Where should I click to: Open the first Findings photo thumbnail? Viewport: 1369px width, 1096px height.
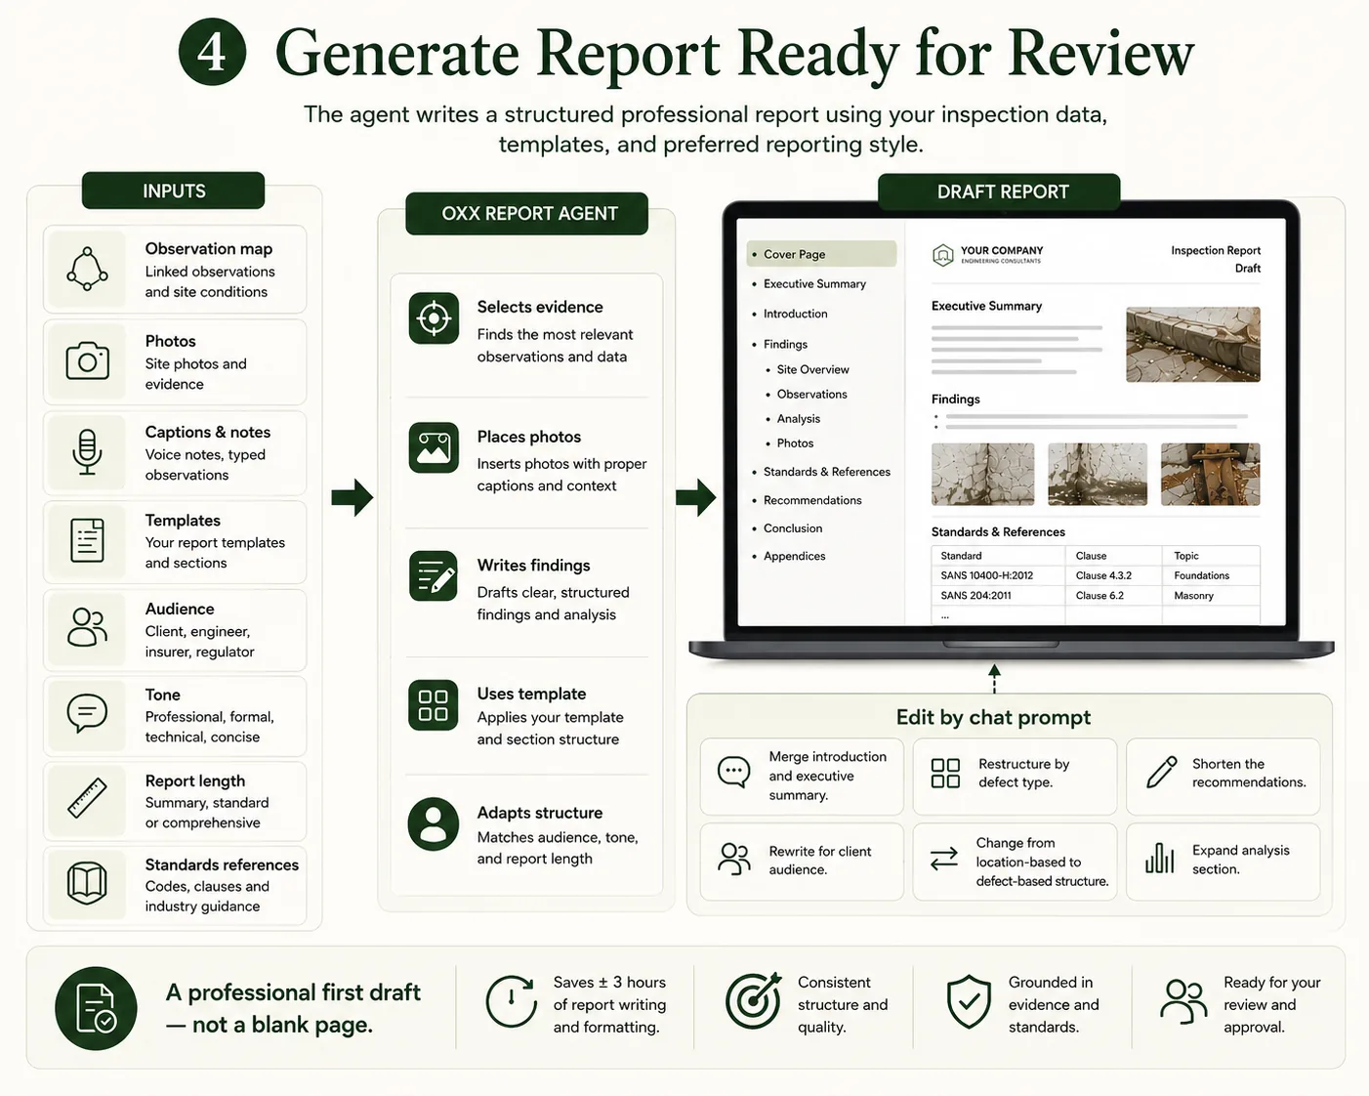point(982,474)
